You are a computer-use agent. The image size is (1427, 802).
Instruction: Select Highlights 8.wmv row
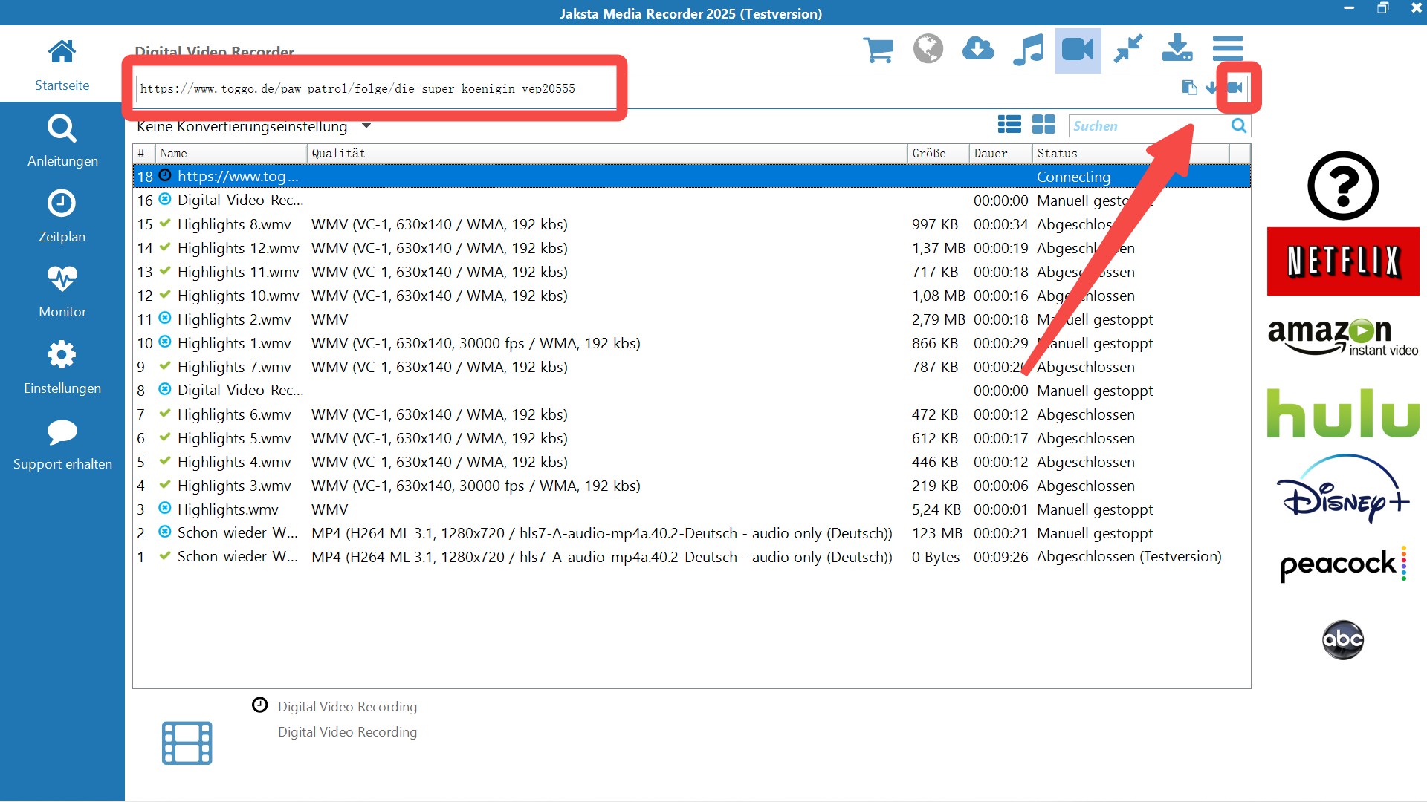691,224
